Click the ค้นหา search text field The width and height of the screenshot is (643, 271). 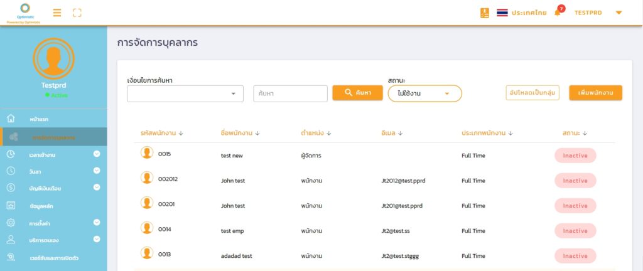tap(291, 93)
